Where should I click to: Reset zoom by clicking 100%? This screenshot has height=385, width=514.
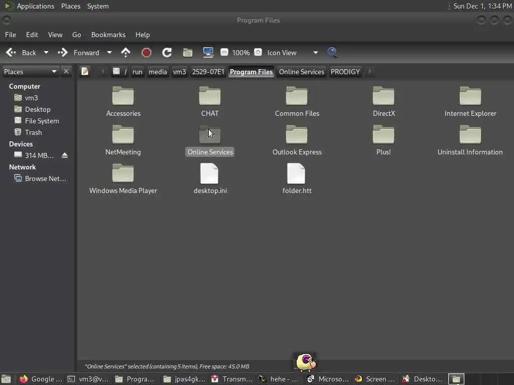click(241, 53)
